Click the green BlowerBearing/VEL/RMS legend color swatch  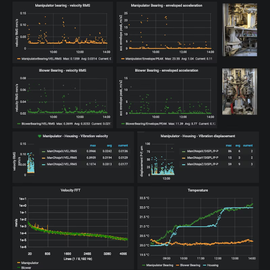(x=19, y=124)
